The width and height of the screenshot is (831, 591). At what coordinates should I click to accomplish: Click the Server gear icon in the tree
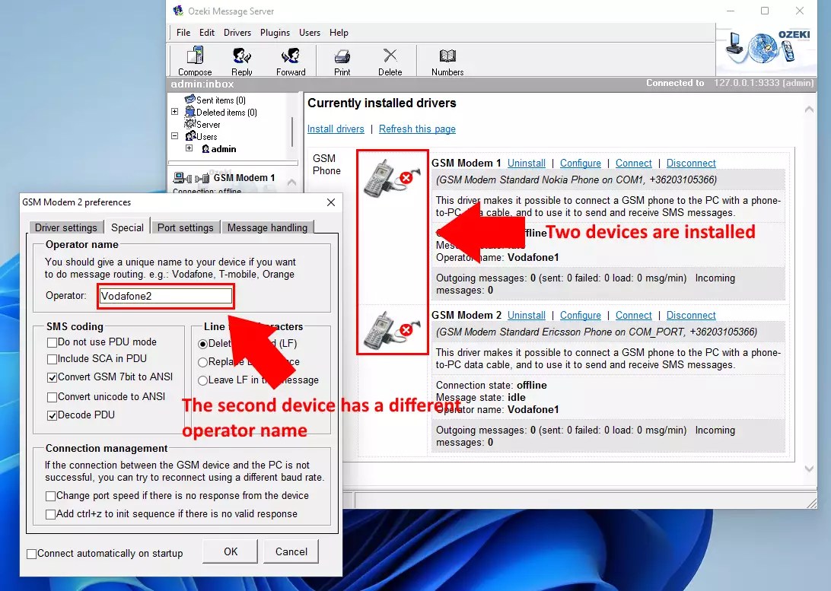pos(189,124)
